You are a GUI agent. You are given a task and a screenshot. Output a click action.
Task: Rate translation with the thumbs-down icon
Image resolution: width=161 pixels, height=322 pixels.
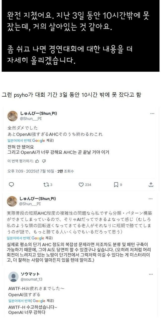[44, 161]
